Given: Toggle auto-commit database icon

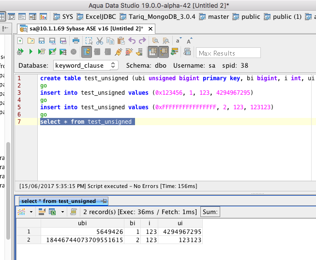Looking at the screenshot, I should tap(87, 52).
